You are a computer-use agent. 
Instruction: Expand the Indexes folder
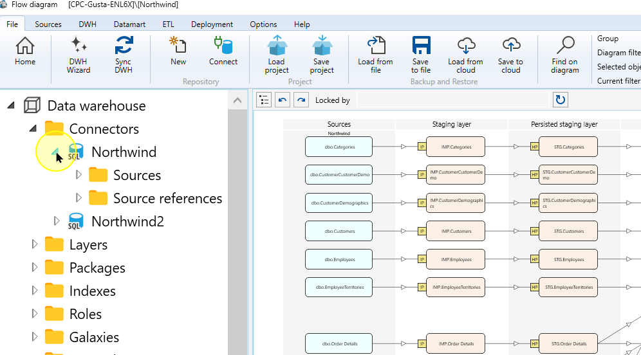point(35,291)
